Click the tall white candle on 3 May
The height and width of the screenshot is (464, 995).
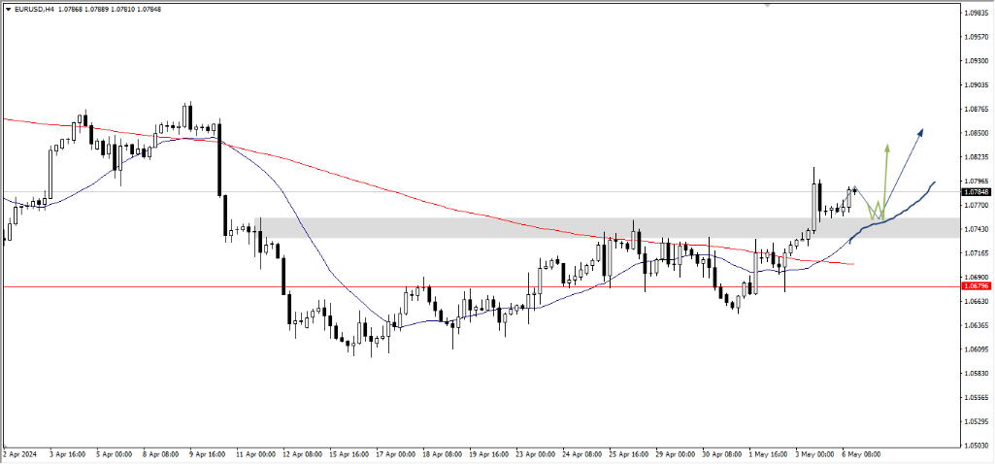(813, 208)
